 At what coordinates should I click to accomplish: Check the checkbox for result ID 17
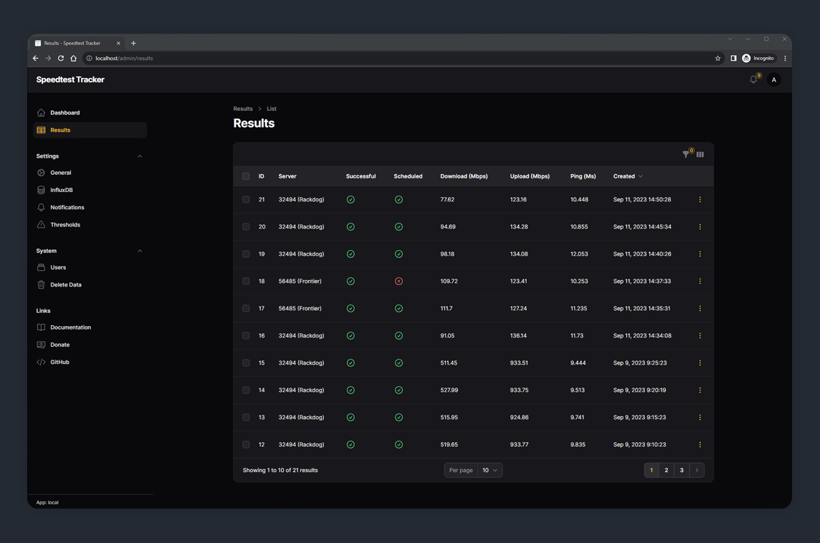246,308
